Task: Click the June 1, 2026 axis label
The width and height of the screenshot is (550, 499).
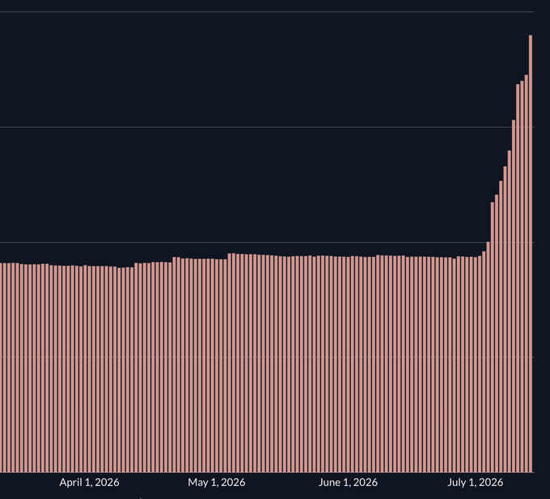Action: point(348,483)
